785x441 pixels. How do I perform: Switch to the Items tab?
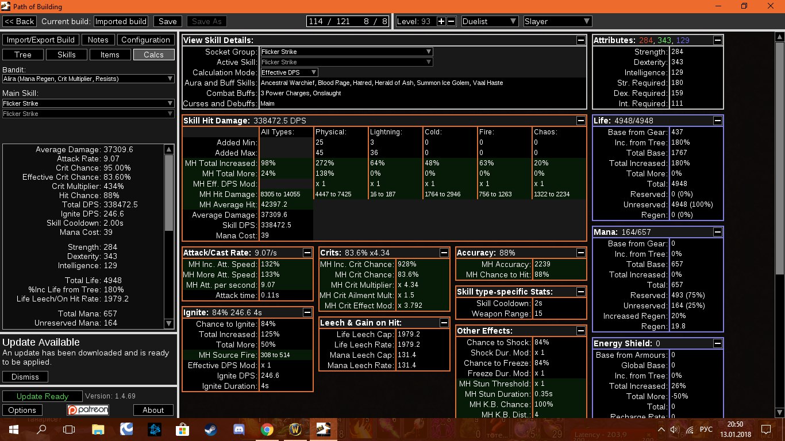(110, 55)
